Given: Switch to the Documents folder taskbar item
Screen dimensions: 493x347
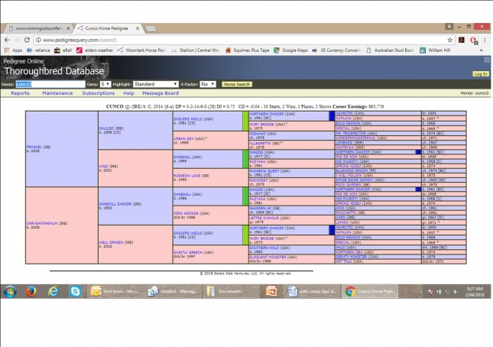Looking at the screenshot, I should 231,291.
